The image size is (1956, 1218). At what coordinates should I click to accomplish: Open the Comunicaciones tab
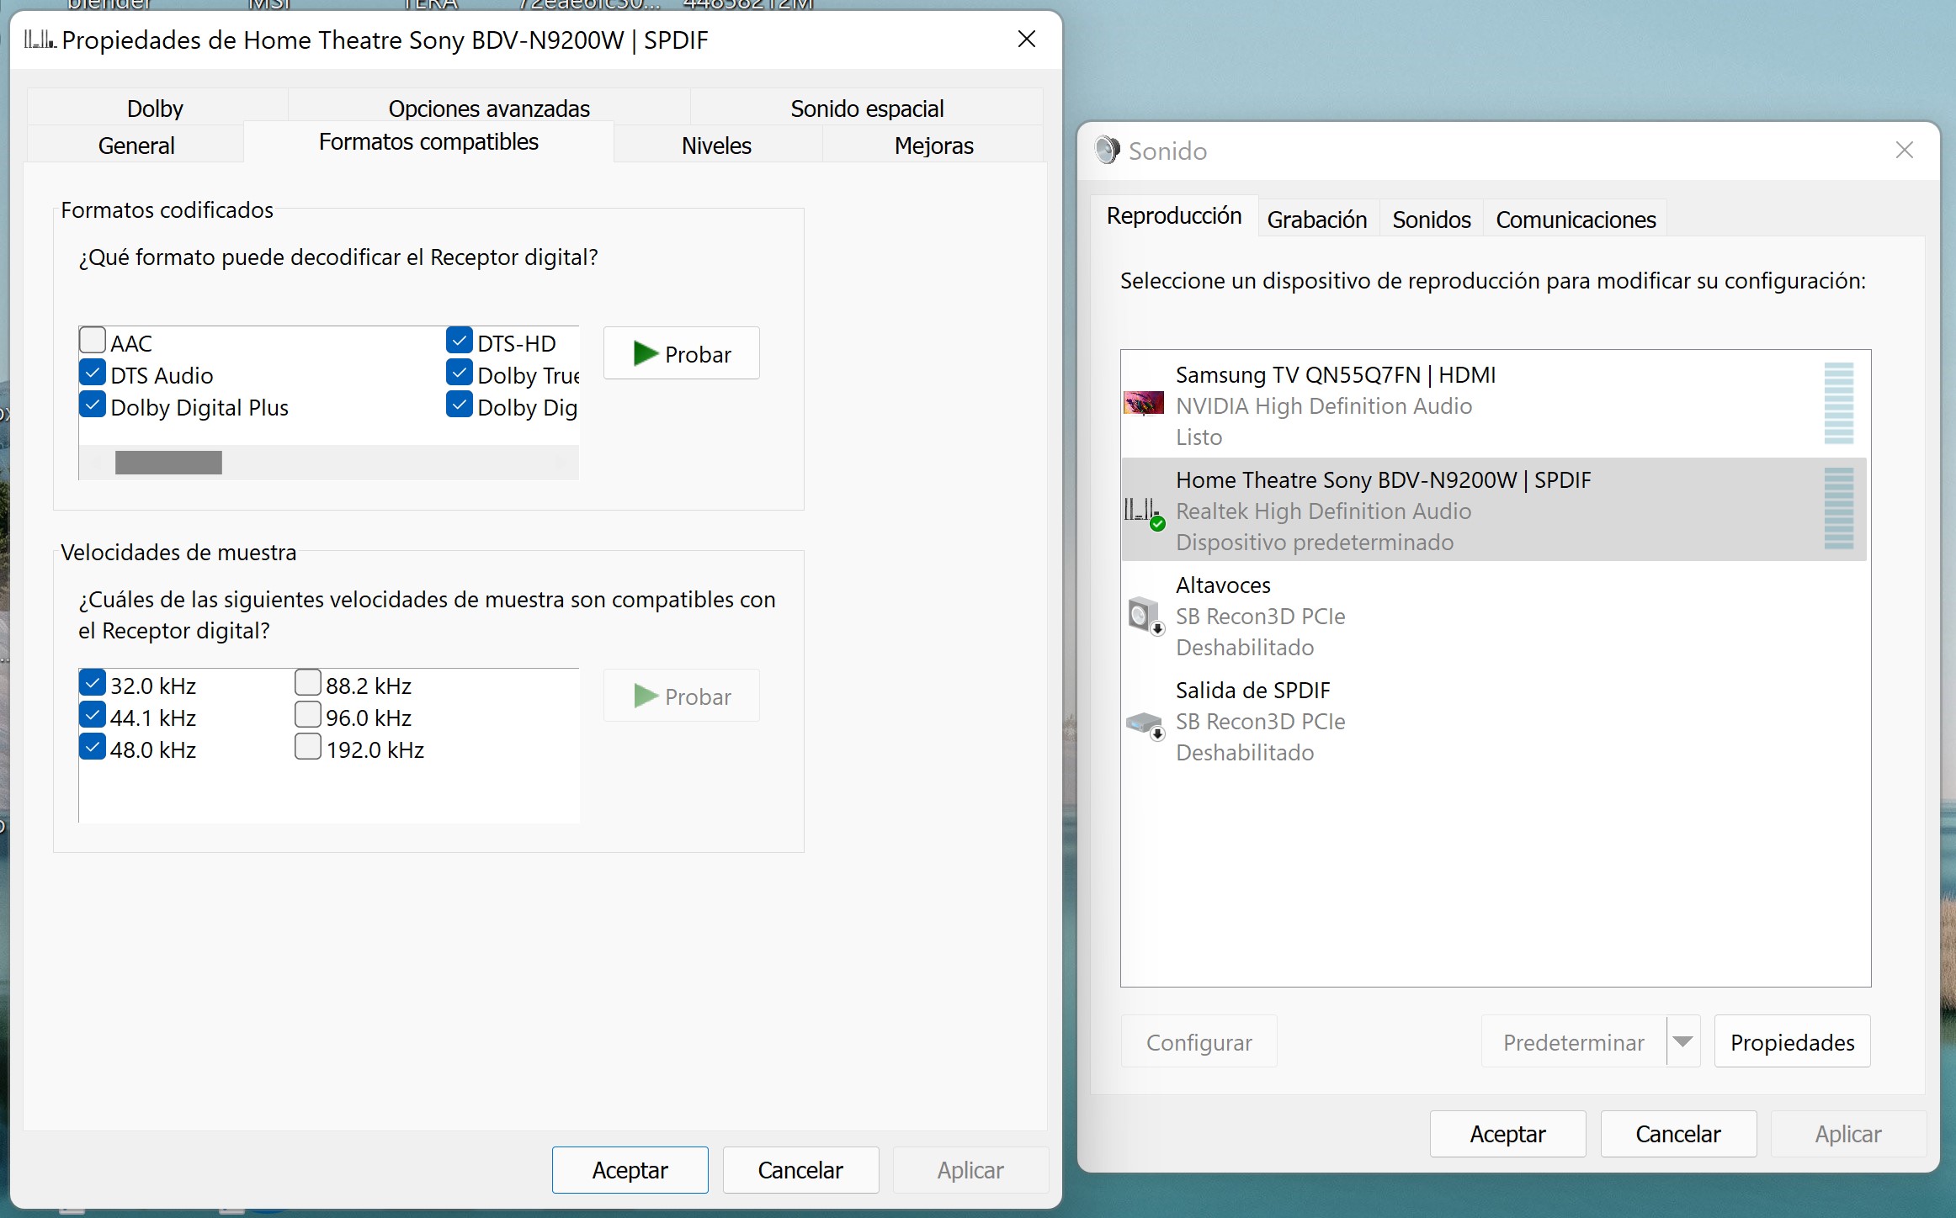click(x=1576, y=220)
